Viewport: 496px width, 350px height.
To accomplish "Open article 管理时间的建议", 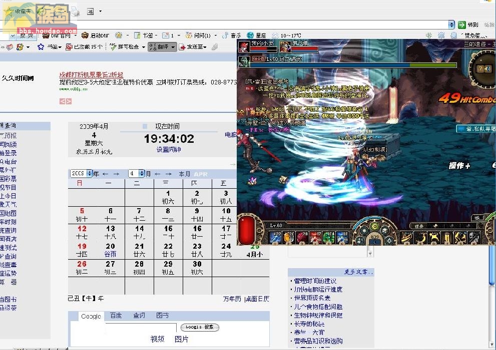I will pyautogui.click(x=315, y=281).
